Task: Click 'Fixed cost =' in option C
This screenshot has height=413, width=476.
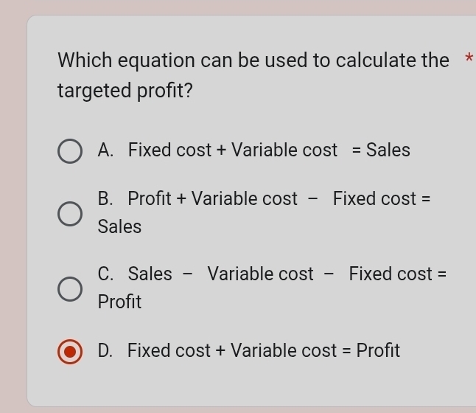Action: click(x=398, y=274)
